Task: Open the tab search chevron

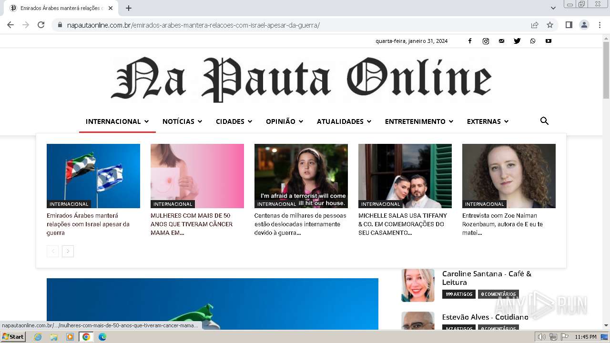Action: (553, 8)
